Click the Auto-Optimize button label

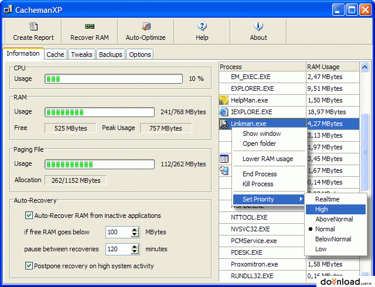tap(146, 37)
